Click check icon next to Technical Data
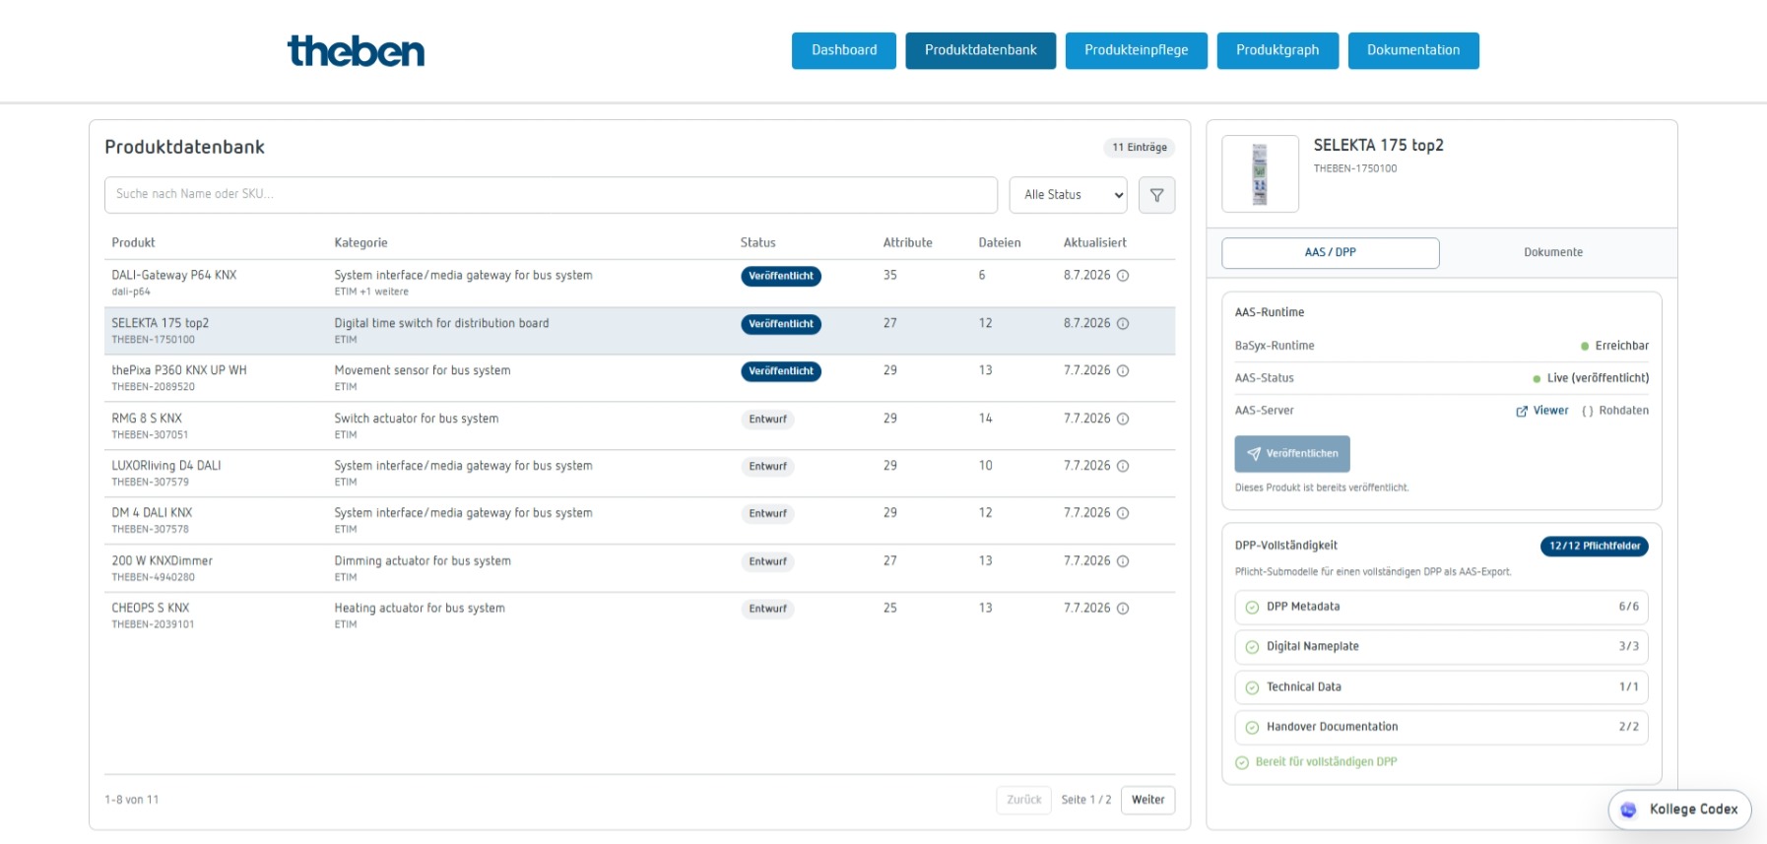The height and width of the screenshot is (844, 1767). coord(1252,687)
